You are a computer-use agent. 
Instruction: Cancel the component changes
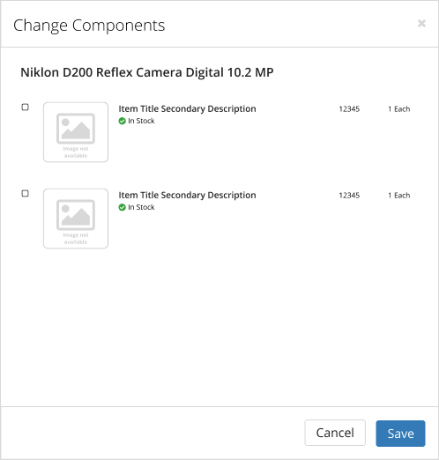[335, 433]
